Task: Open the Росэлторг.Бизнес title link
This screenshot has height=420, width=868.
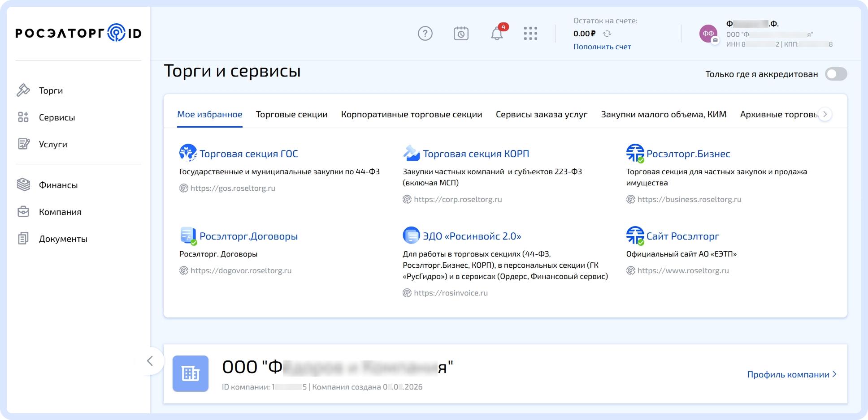Action: (x=688, y=154)
